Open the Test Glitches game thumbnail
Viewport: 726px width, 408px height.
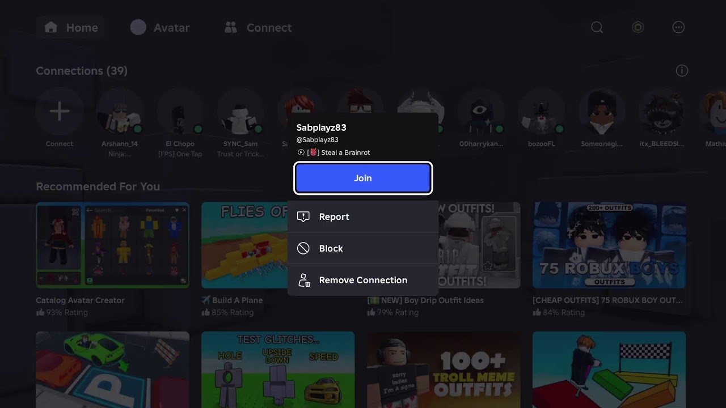pyautogui.click(x=278, y=369)
